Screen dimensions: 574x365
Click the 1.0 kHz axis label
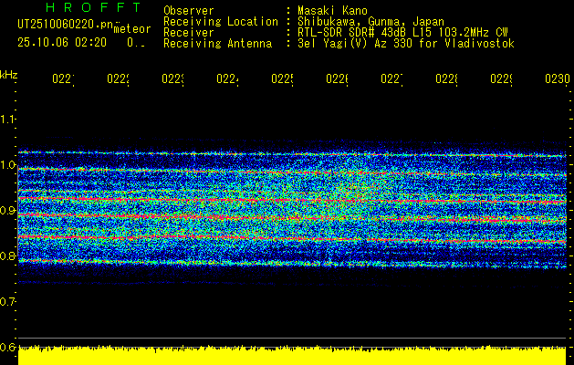pyautogui.click(x=7, y=165)
